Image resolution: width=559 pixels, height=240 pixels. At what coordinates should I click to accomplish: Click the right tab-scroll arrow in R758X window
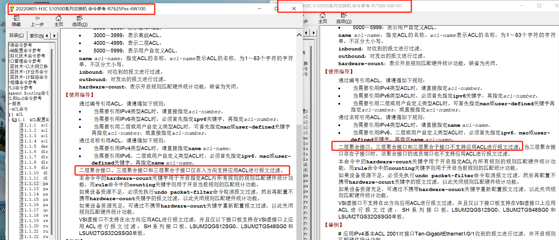pyautogui.click(x=314, y=33)
